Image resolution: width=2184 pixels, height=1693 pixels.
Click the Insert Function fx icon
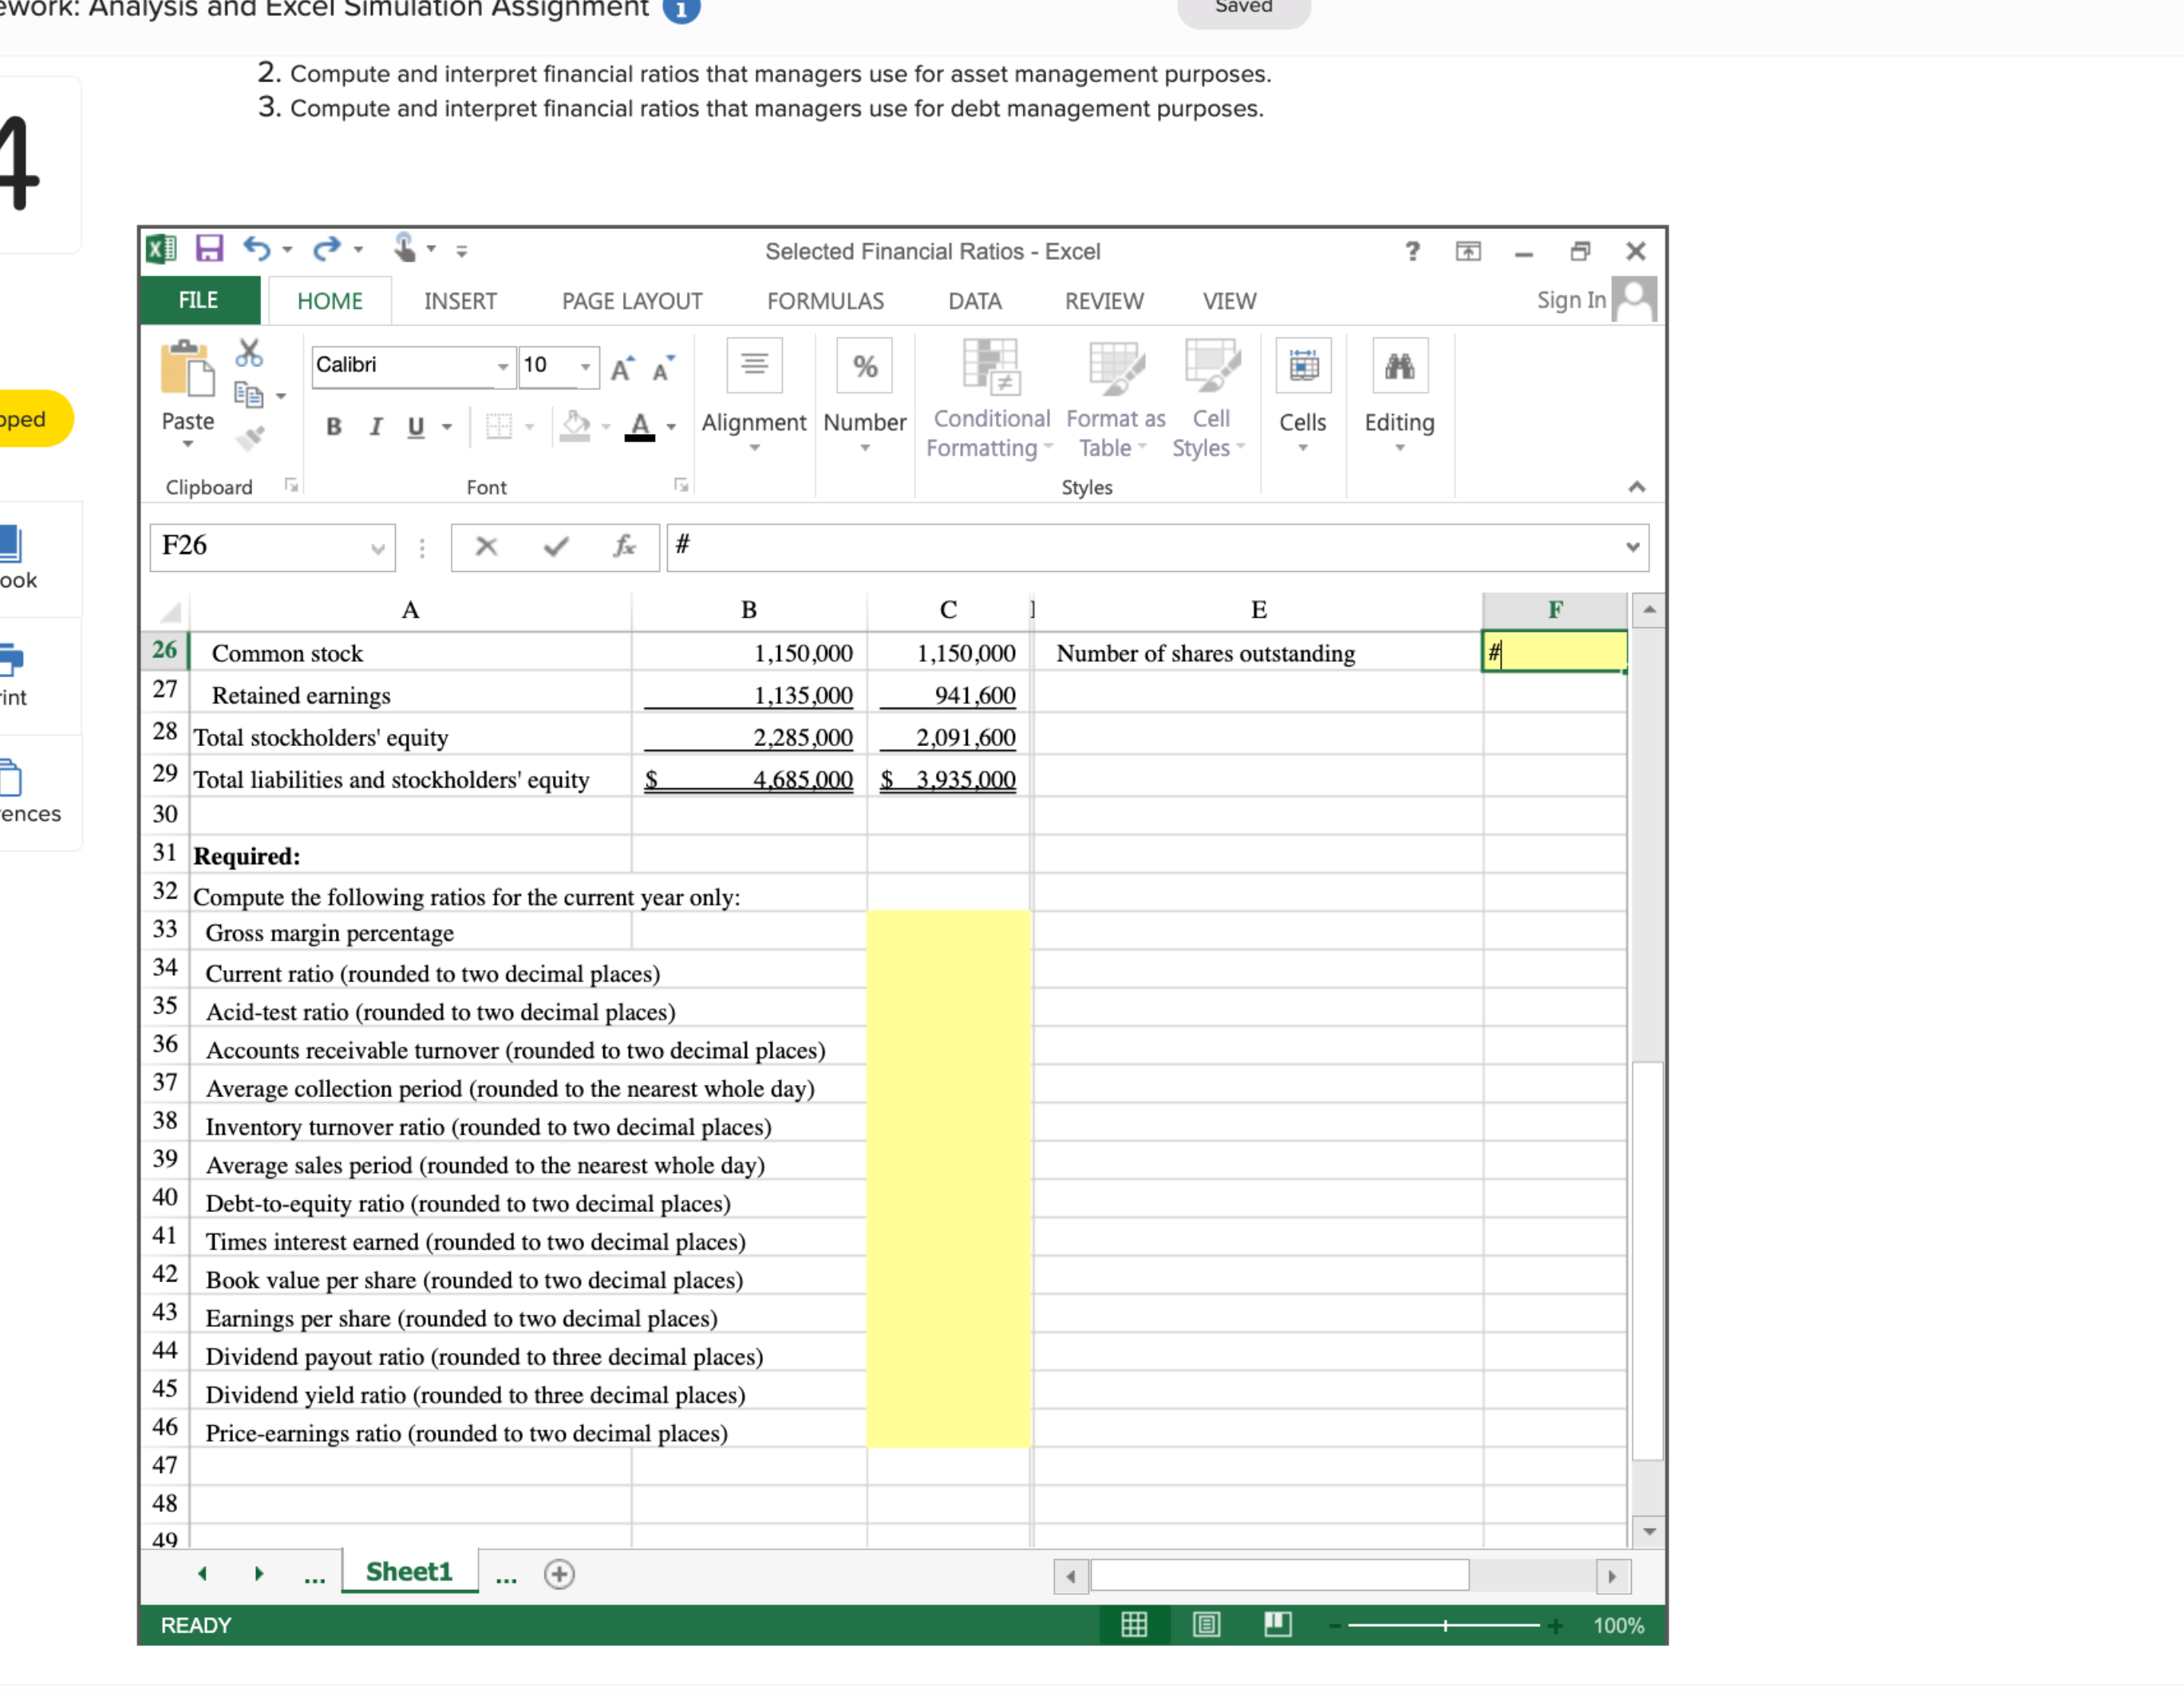(625, 547)
